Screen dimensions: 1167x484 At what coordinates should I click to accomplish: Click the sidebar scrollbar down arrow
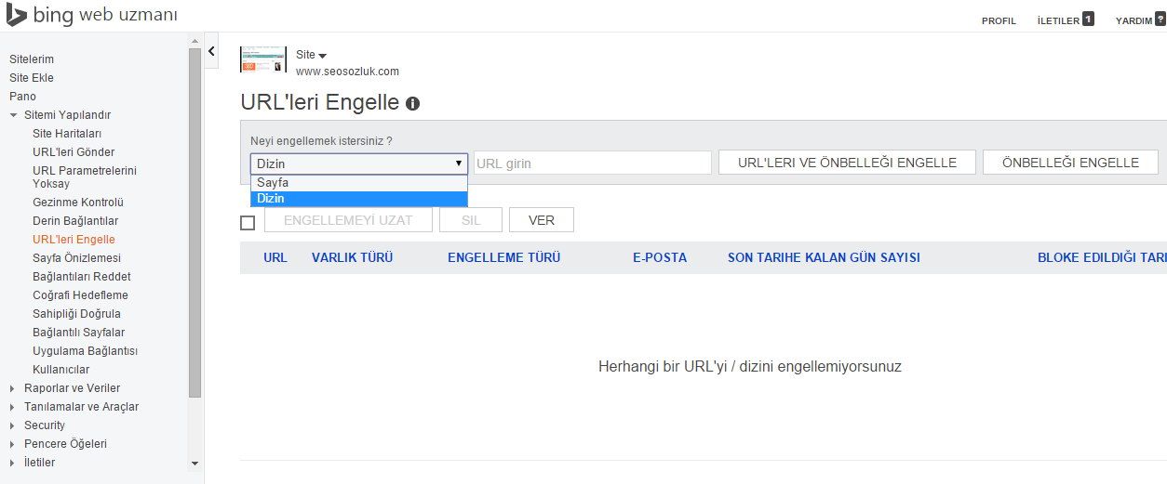point(194,463)
